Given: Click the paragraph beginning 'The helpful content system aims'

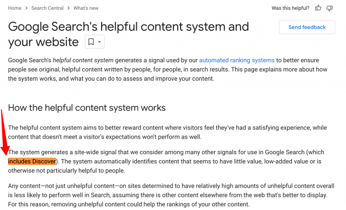Looking at the screenshot, I should click(x=168, y=132).
